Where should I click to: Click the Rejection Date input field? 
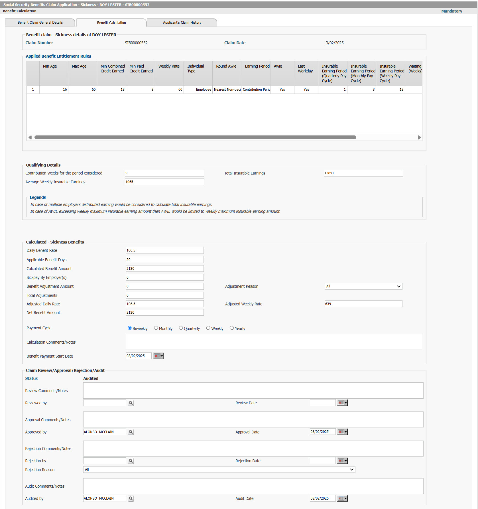(323, 461)
